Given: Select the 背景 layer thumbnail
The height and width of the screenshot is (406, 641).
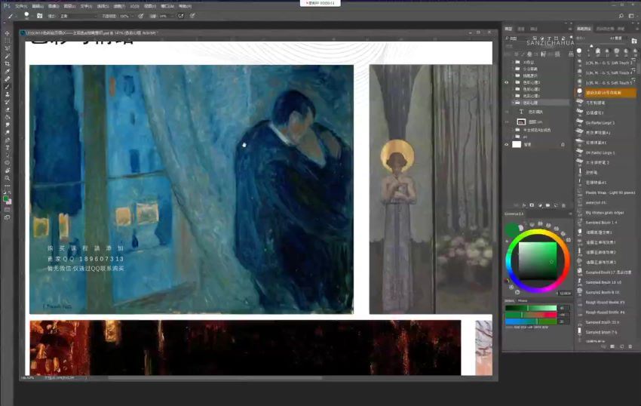Looking at the screenshot, I should tap(517, 144).
